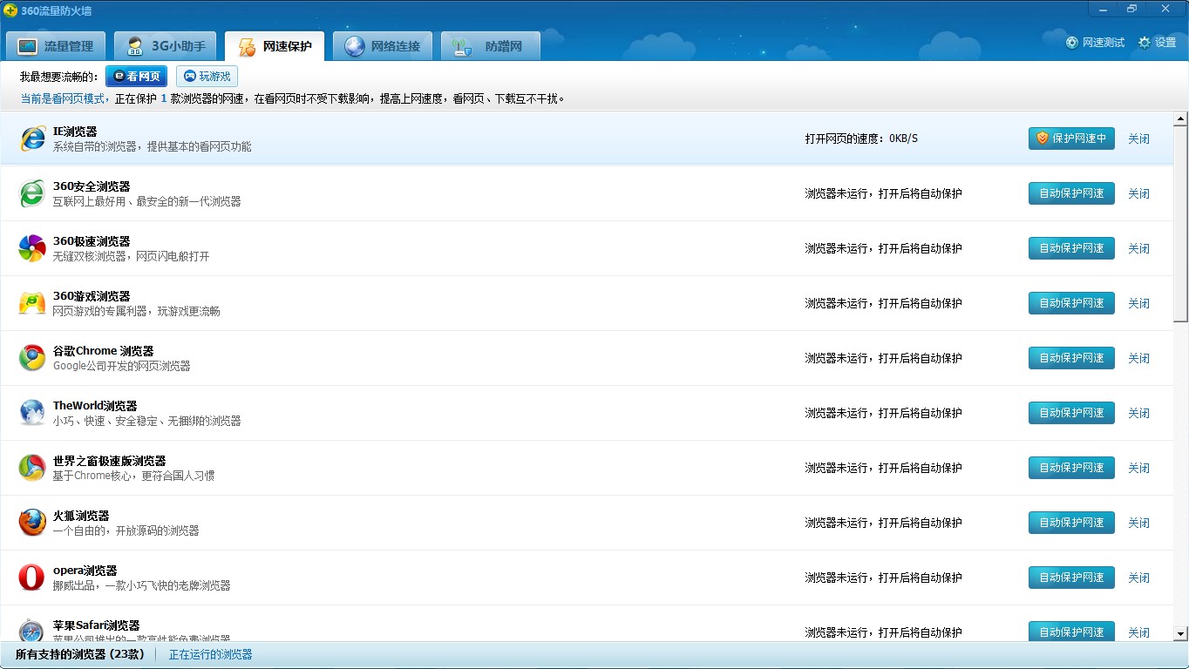Image resolution: width=1189 pixels, height=669 pixels.
Task: Select 看网页 mode
Action: pyautogui.click(x=137, y=77)
